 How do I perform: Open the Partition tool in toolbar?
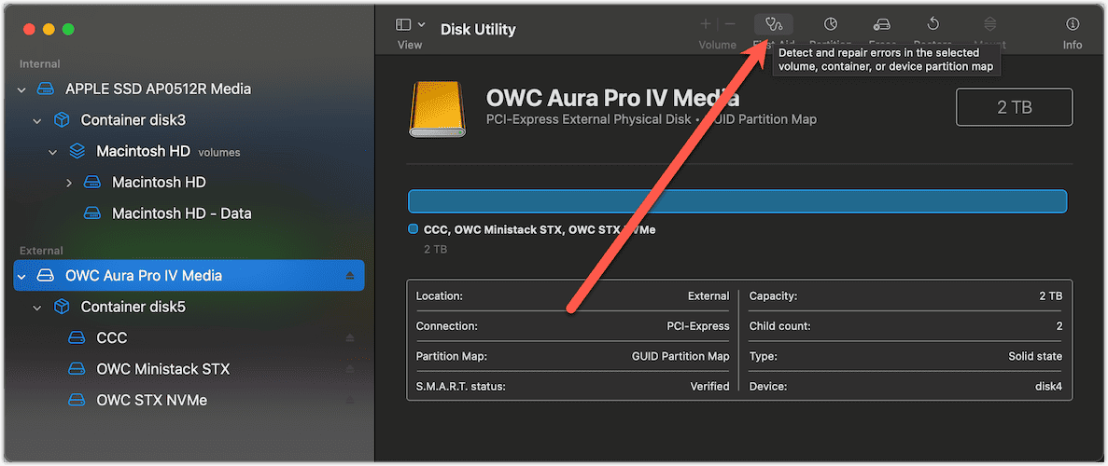click(830, 24)
